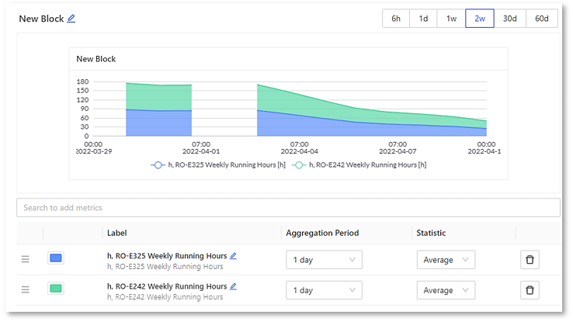Expand the Statistic dropdown for RO-E325
Viewport: 573px width, 325px height.
point(446,260)
